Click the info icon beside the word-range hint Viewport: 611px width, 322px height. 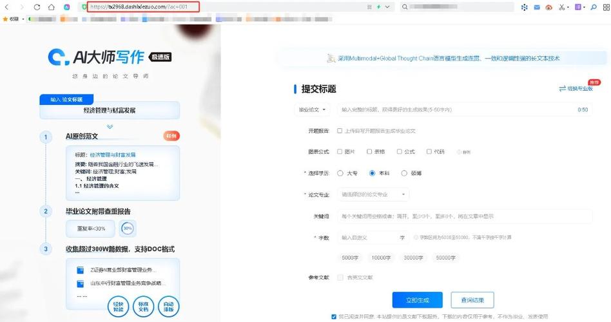click(x=416, y=238)
